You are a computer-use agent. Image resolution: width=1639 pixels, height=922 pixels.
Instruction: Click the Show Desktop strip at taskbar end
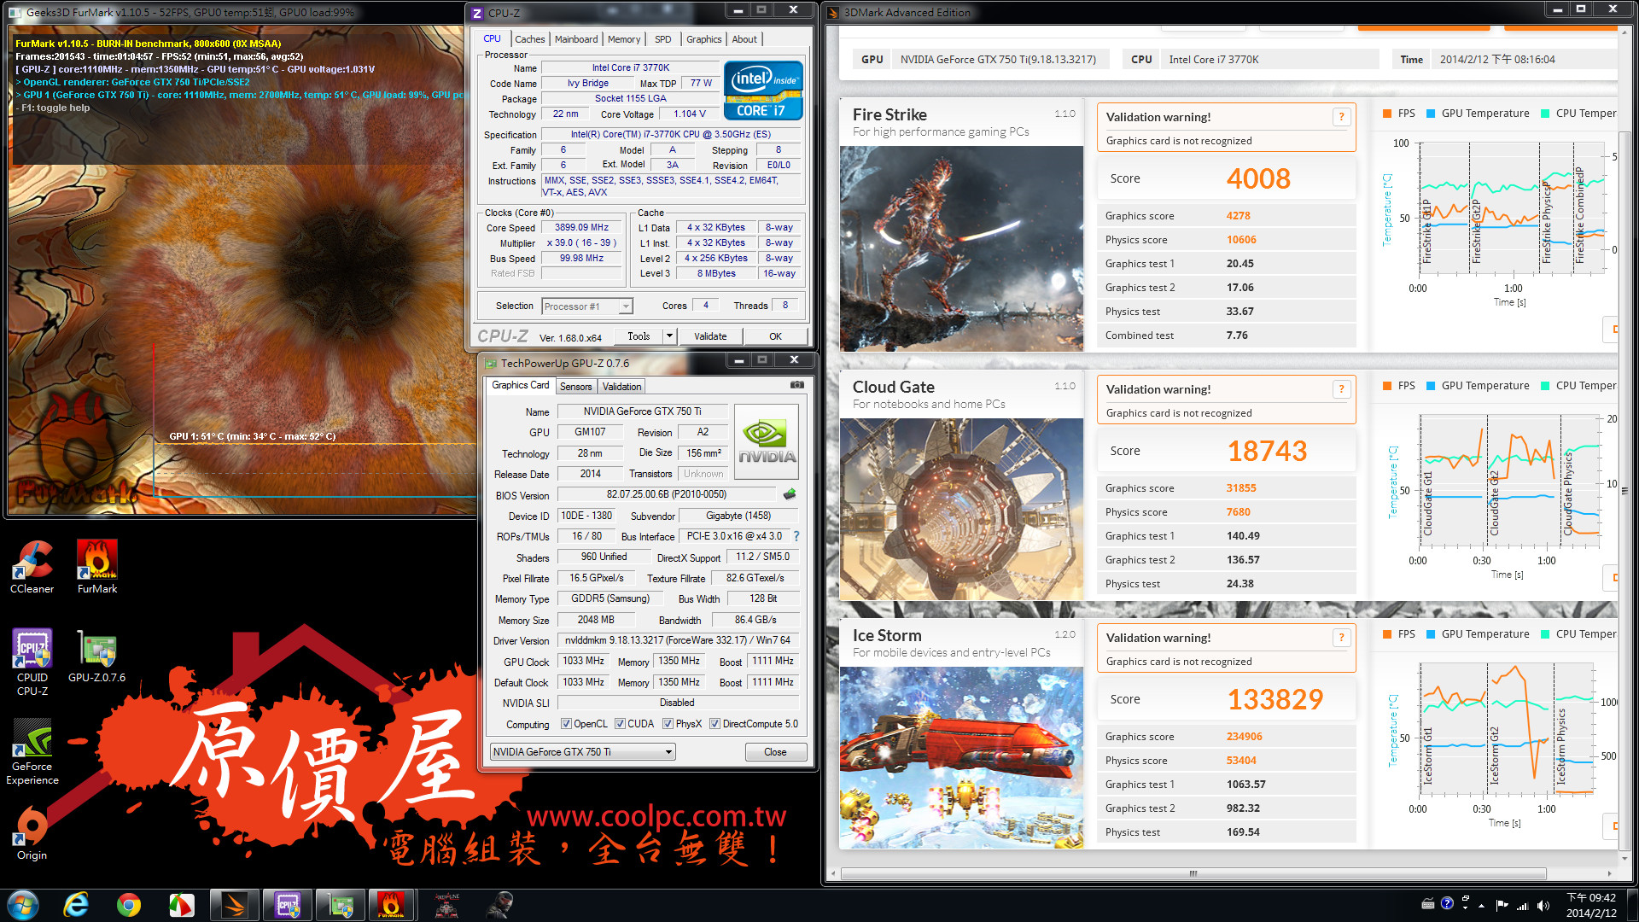(x=1631, y=905)
